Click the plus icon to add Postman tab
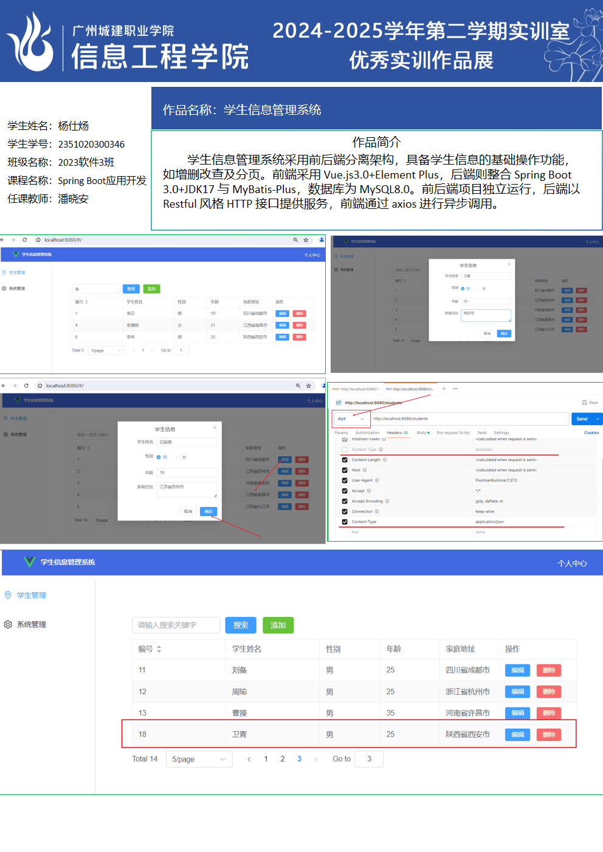Image resolution: width=603 pixels, height=852 pixels. pyautogui.click(x=444, y=389)
